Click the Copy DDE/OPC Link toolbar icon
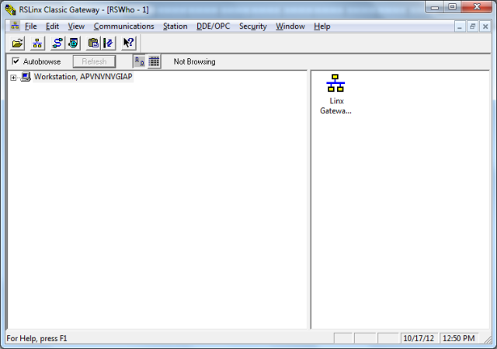 pyautogui.click(x=93, y=43)
